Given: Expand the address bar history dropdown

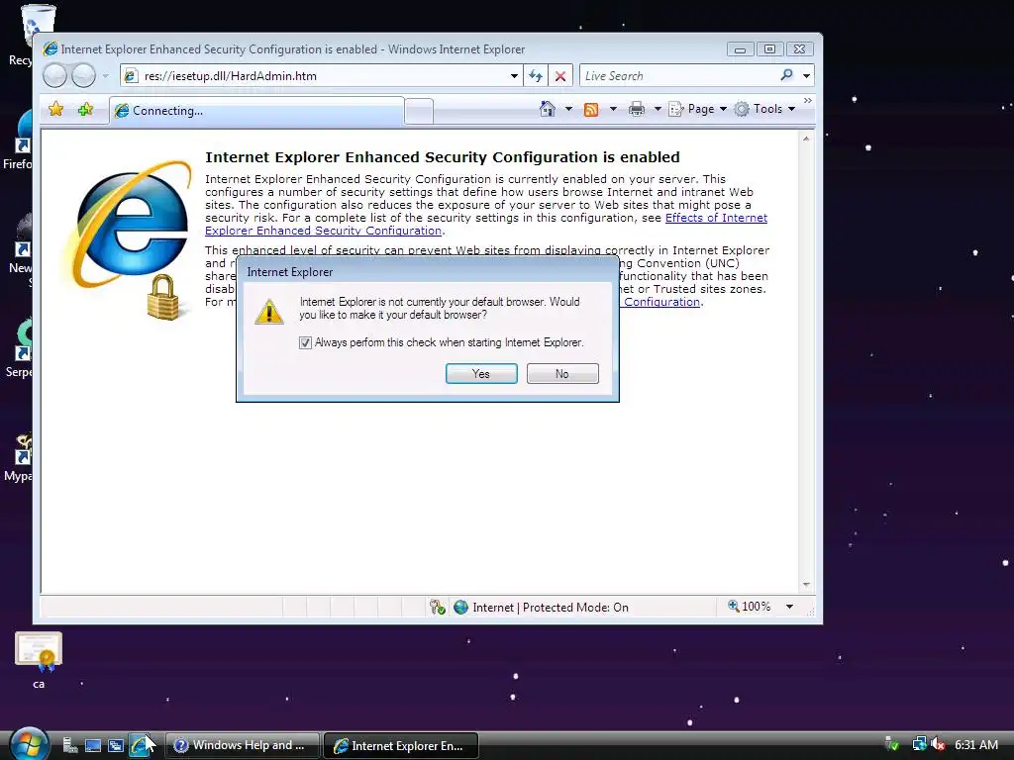Looking at the screenshot, I should (x=514, y=75).
